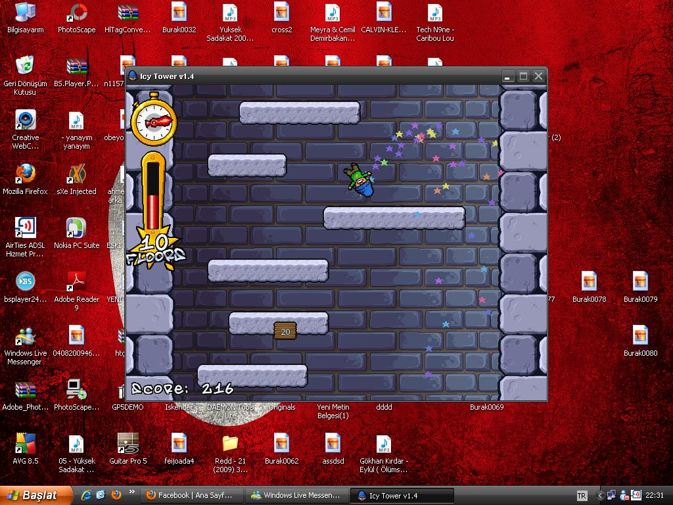Screen dimensions: 673x505
Task: Open the Redd - 21 (2009) folder
Action: (x=230, y=454)
